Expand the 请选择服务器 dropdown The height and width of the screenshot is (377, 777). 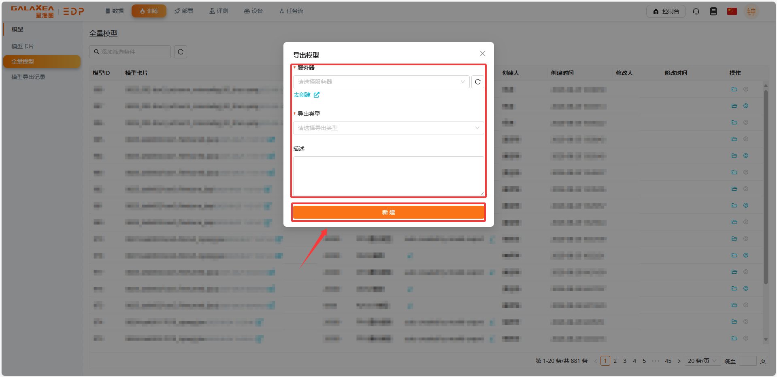pos(381,82)
